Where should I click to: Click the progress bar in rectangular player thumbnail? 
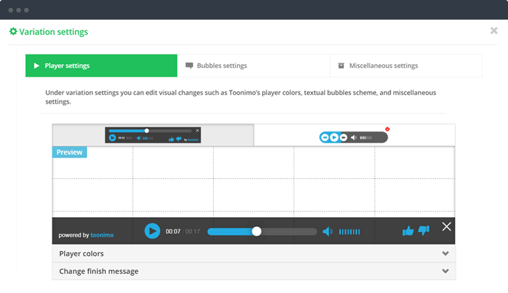tap(150, 131)
